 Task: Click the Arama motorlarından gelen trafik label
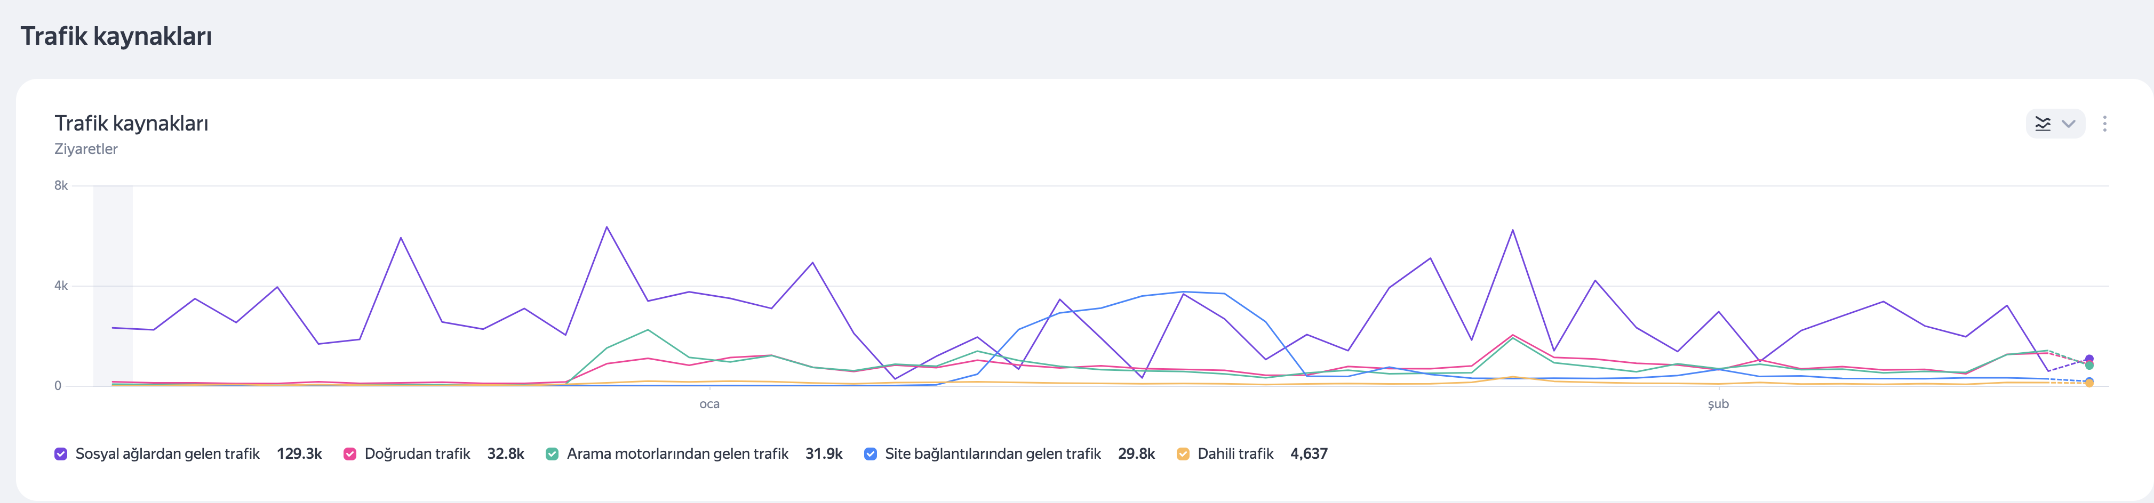point(677,453)
